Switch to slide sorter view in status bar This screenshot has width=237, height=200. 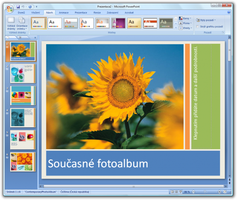point(176,192)
